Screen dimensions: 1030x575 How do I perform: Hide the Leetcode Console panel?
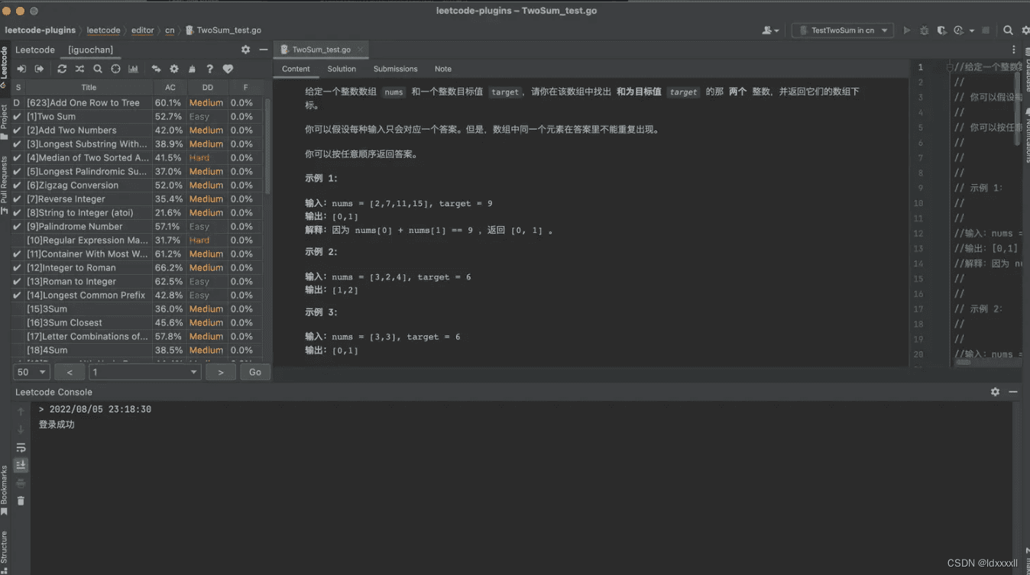point(1013,392)
